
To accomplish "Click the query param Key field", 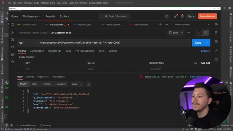I will click(x=55, y=69).
